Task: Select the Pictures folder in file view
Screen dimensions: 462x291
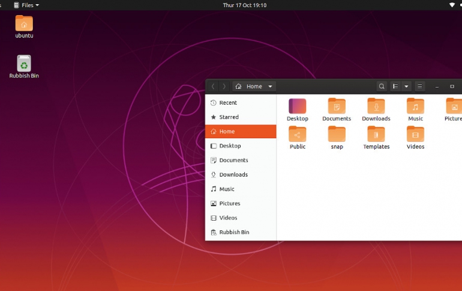Action: point(454,110)
